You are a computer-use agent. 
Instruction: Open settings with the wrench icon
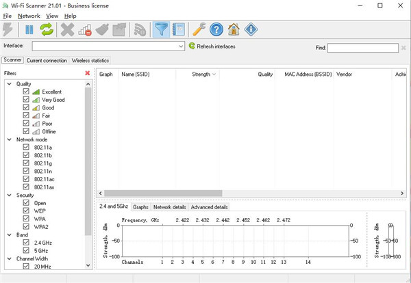(x=199, y=29)
